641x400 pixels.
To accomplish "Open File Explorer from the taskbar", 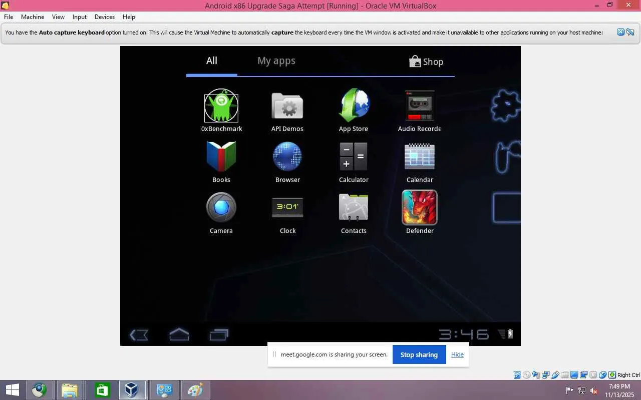I will coord(71,390).
